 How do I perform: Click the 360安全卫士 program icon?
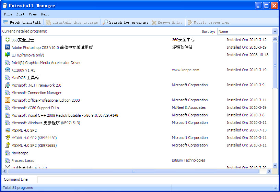(7, 40)
